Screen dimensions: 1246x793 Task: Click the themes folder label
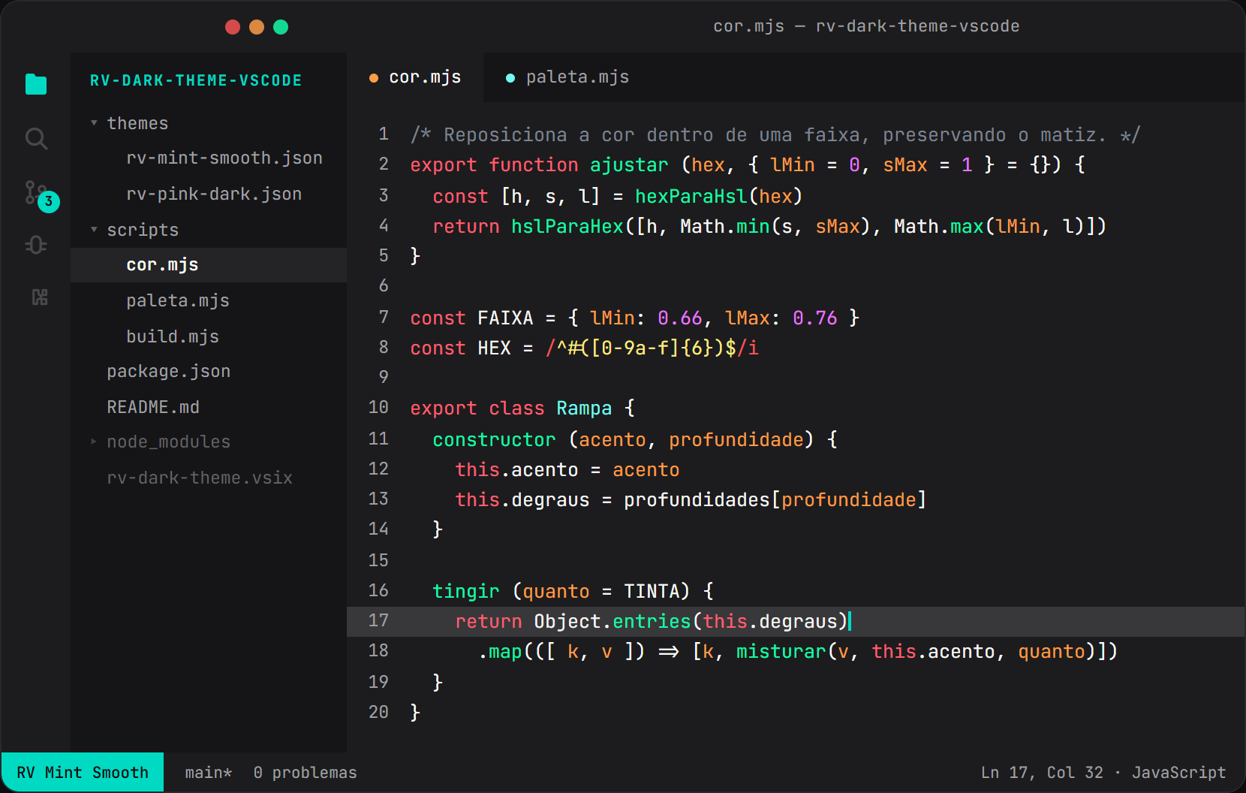137,123
